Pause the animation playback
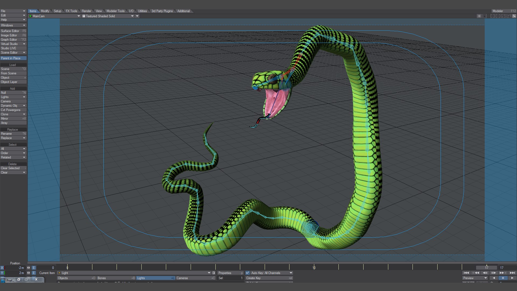 pyautogui.click(x=503, y=278)
